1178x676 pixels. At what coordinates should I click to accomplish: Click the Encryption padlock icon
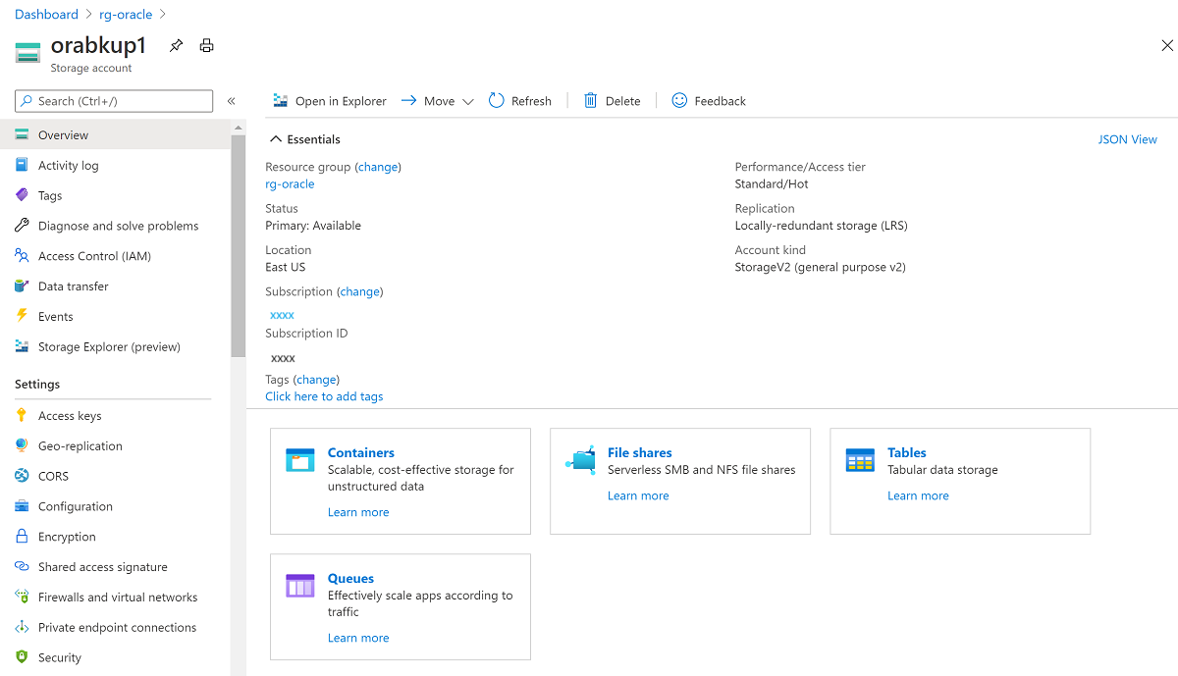[22, 537]
